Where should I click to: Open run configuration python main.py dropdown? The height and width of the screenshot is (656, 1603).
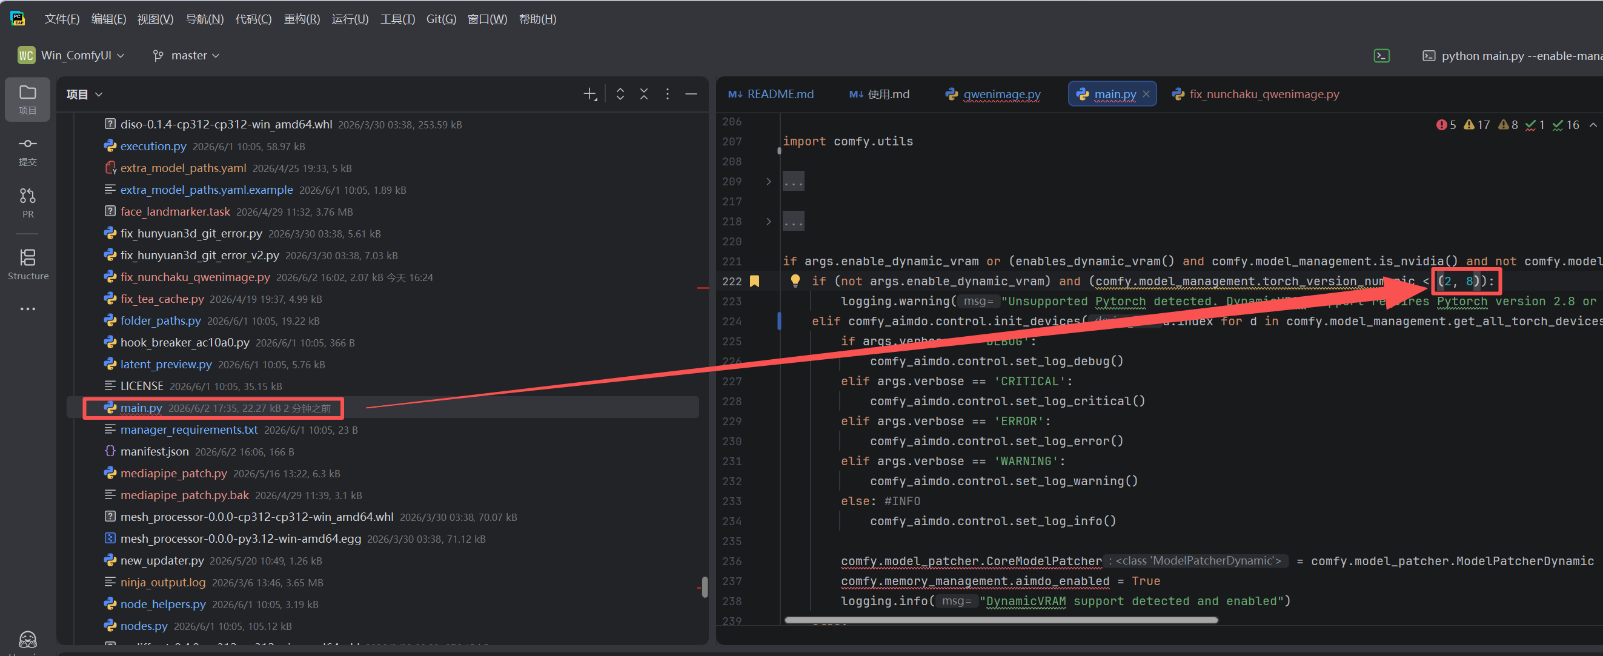1512,56
